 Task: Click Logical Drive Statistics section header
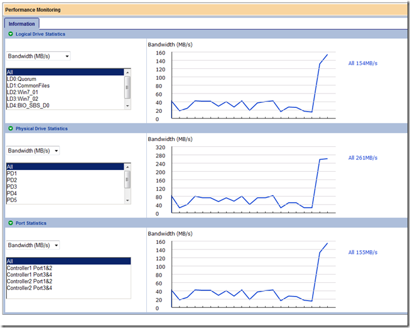[206, 34]
